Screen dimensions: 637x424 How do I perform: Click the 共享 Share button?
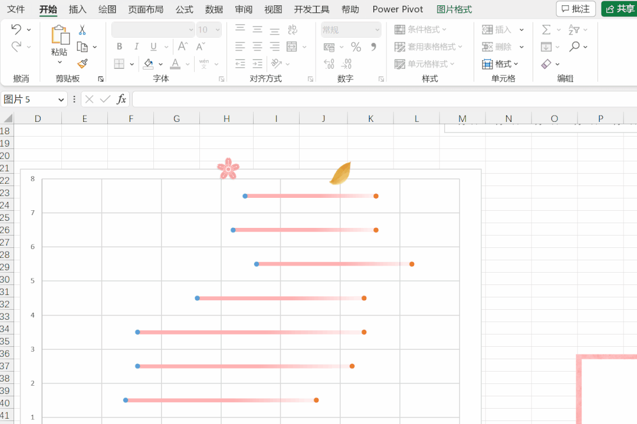coord(619,9)
